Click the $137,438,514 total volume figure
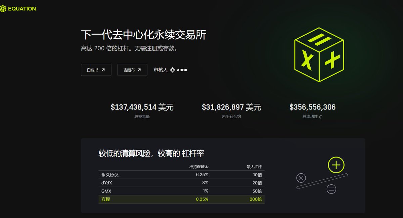This screenshot has width=403, height=218. 142,107
